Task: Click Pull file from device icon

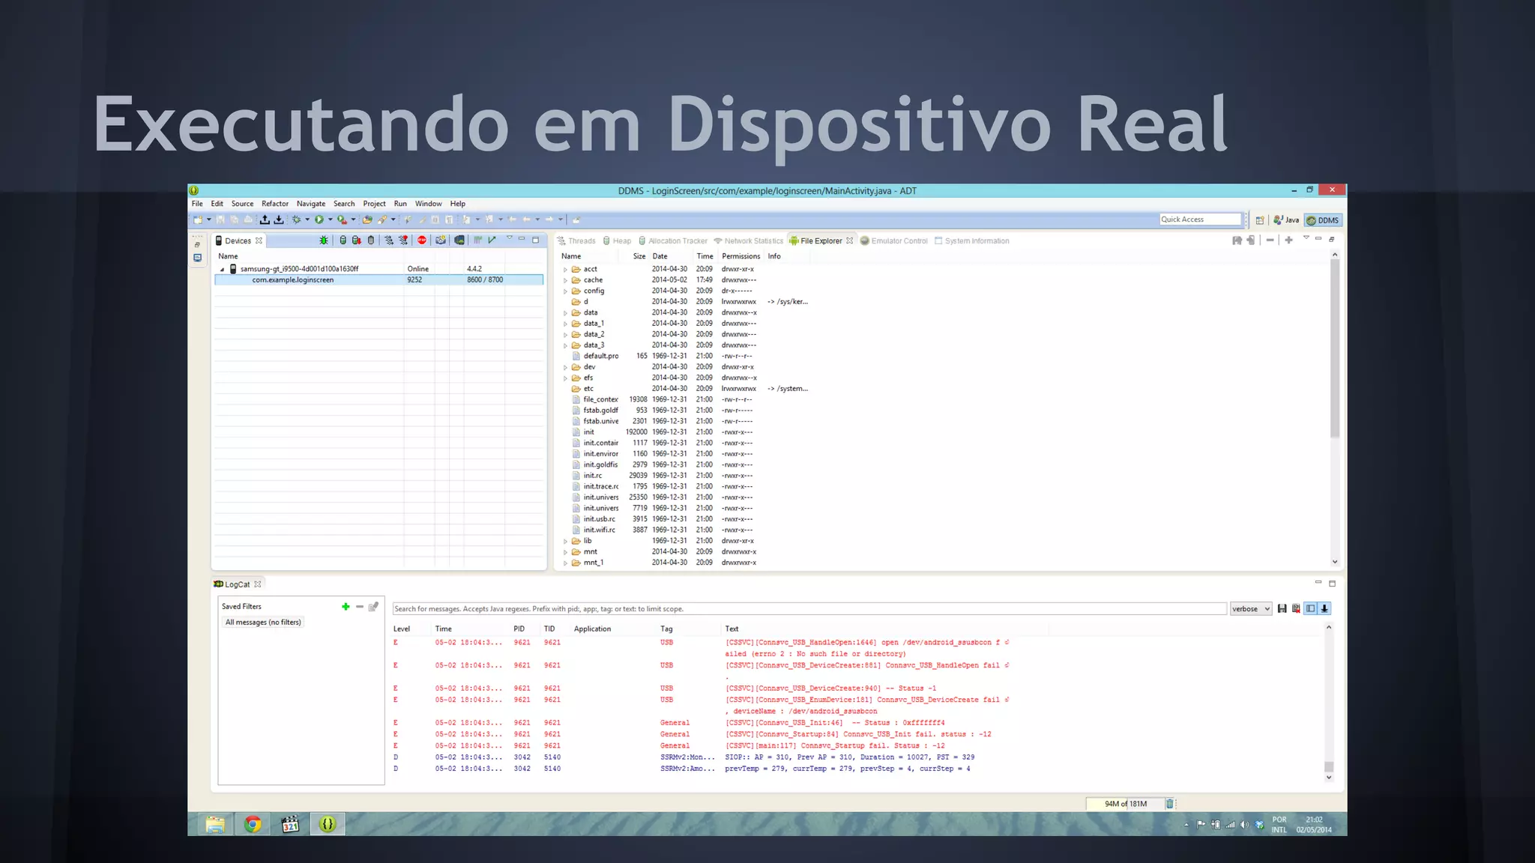Action: [1237, 240]
